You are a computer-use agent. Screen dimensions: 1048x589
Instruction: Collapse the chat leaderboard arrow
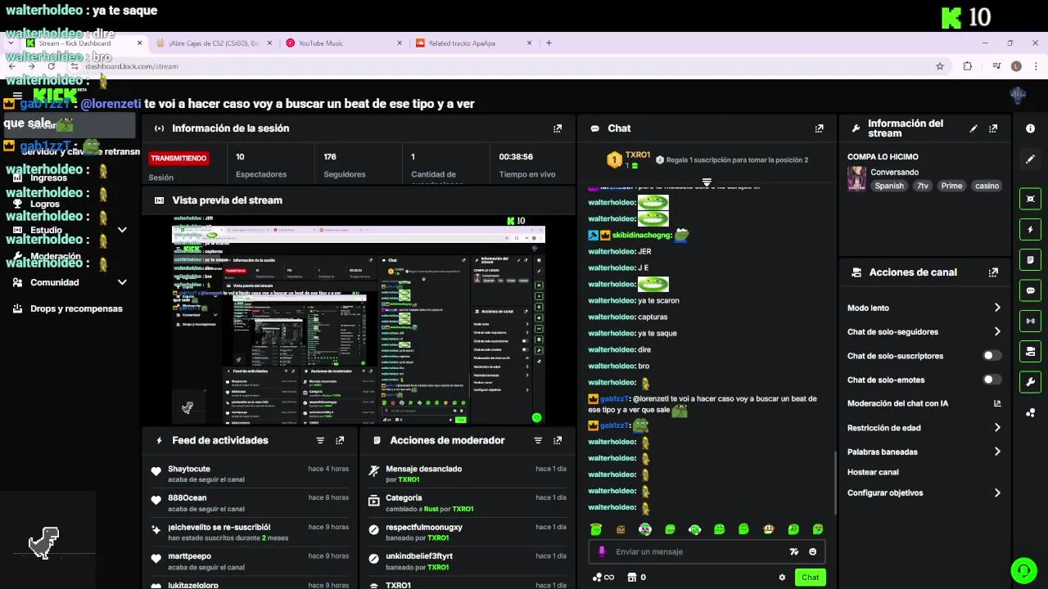707,182
